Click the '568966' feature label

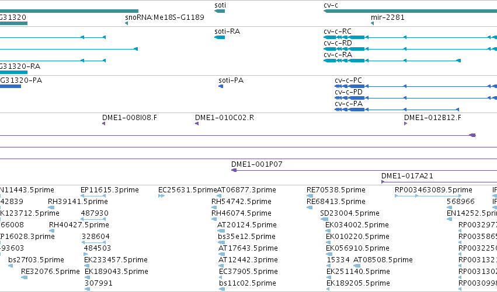point(460,202)
